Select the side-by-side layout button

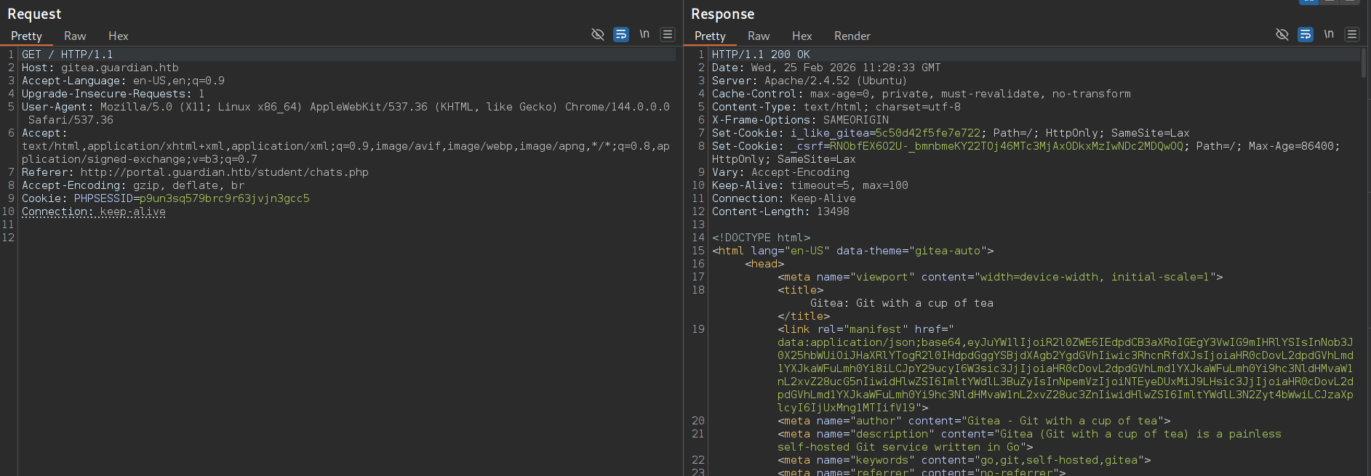pos(1308,1)
